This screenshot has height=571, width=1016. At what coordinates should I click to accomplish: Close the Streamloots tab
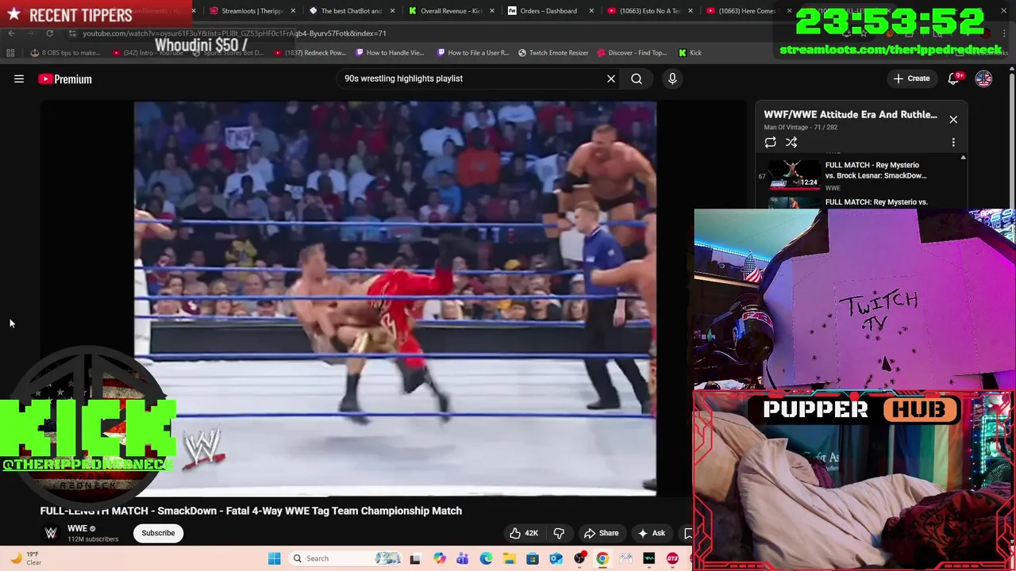294,11
